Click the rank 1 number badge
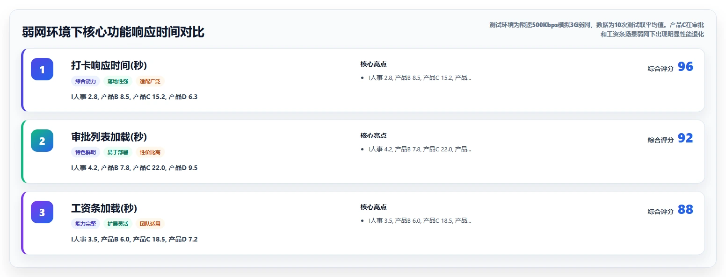 tap(42, 69)
